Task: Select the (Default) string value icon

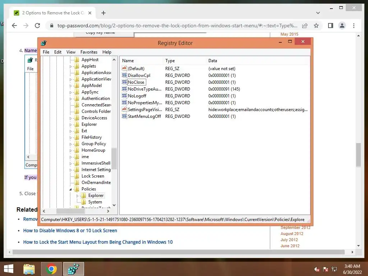Action: point(124,68)
